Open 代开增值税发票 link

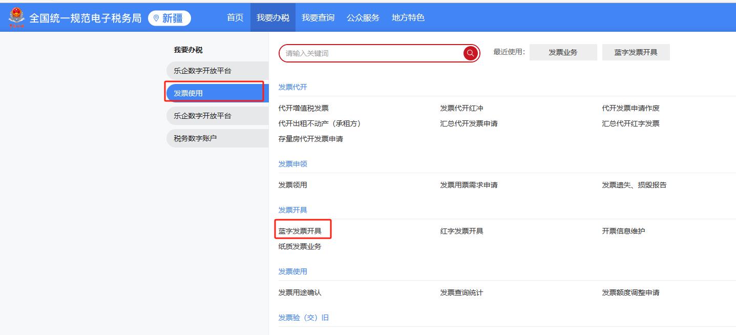tap(303, 108)
